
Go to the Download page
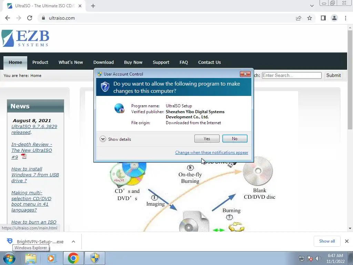tap(103, 62)
